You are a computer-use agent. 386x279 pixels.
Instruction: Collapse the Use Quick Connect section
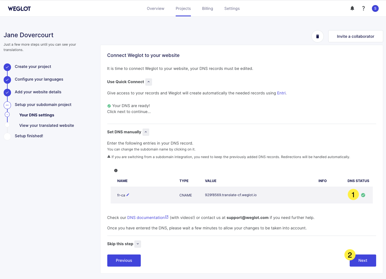point(149,82)
